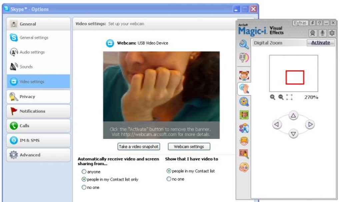Pan zoom area left with left arrow
The width and height of the screenshot is (340, 202).
coord(277,124)
